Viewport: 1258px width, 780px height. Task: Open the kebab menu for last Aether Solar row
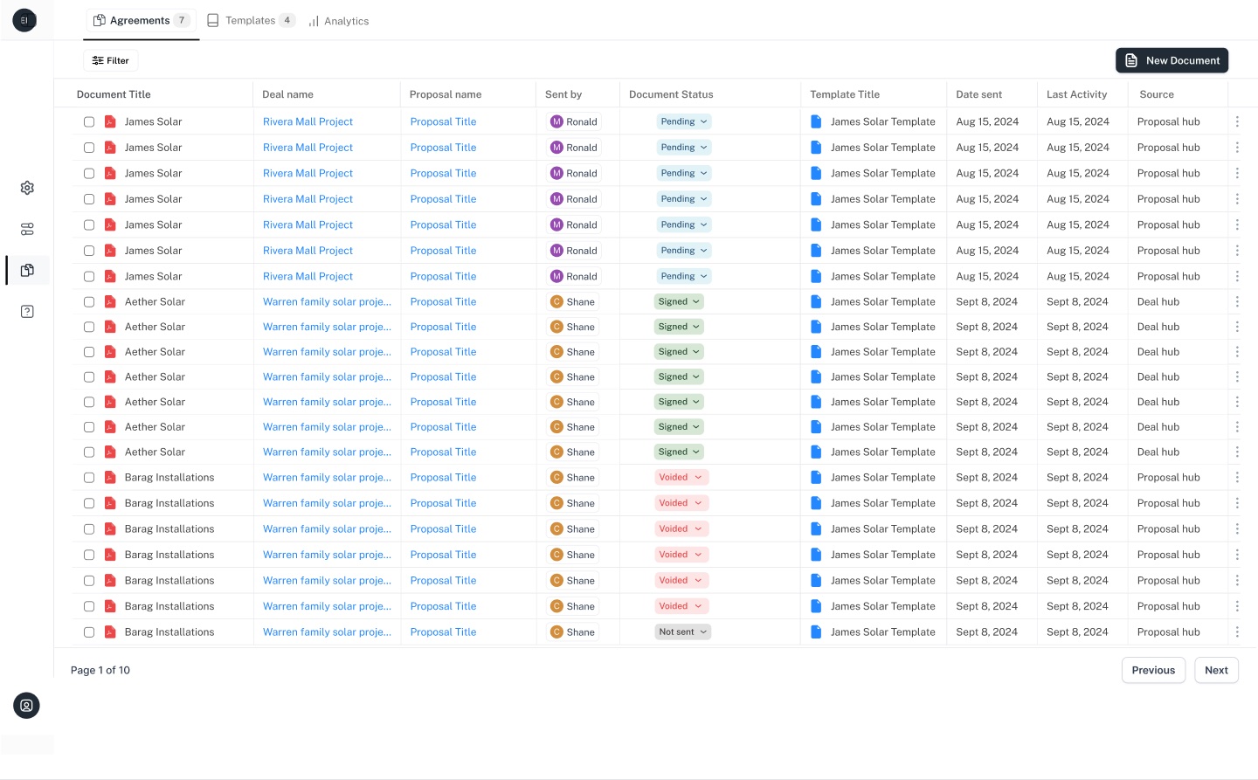pos(1237,452)
